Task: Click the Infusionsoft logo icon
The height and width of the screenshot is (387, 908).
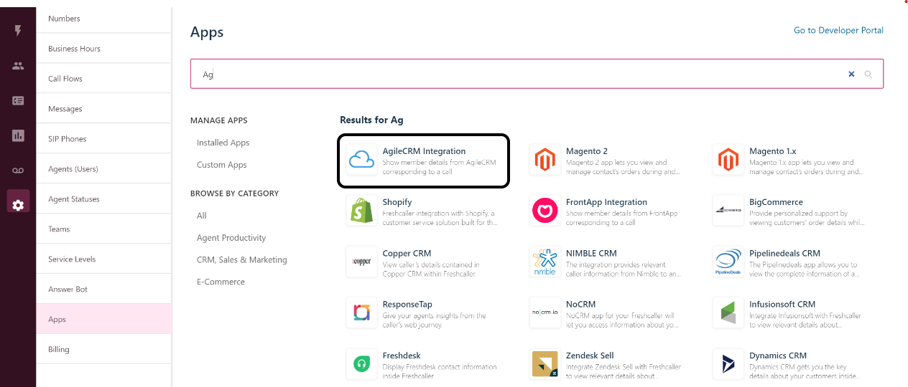Action: (728, 313)
